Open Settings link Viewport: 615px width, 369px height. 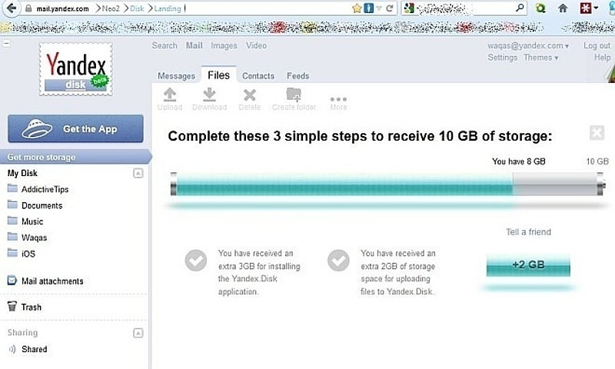click(503, 58)
